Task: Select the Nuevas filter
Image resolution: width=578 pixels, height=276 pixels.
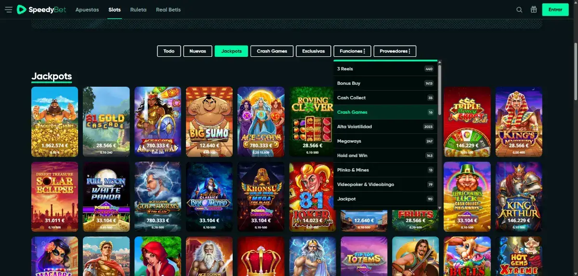Action: [x=197, y=51]
